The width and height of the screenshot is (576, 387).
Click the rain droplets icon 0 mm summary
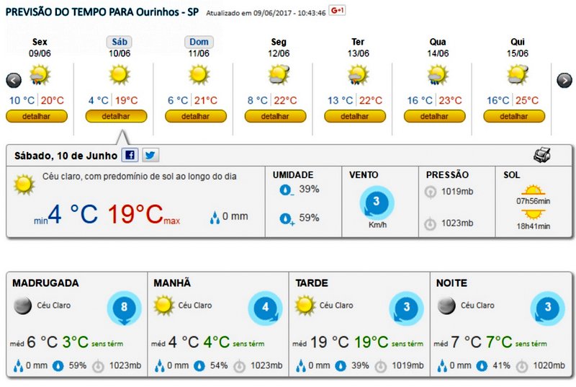point(214,217)
